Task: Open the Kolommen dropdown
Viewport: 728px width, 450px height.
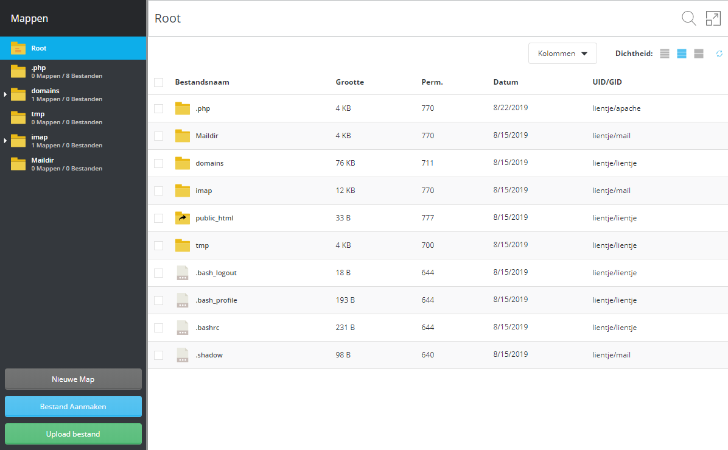Action: coord(562,54)
